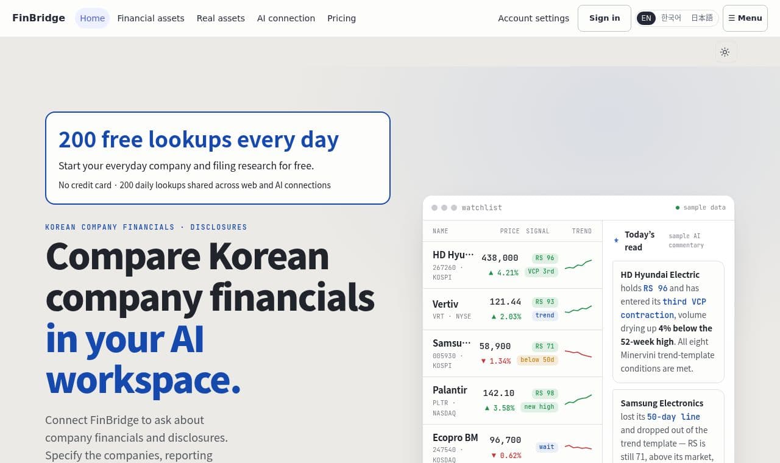
Task: Click the Sign in button
Action: pyautogui.click(x=604, y=18)
